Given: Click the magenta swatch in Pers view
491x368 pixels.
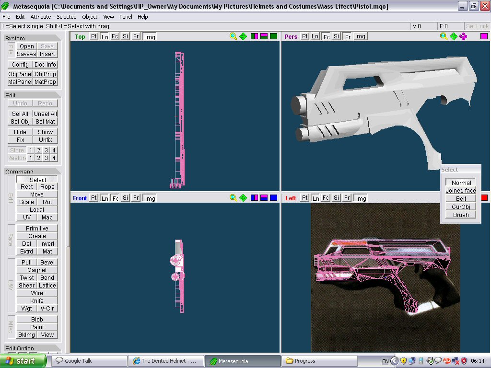Looking at the screenshot, I should pyautogui.click(x=484, y=36).
